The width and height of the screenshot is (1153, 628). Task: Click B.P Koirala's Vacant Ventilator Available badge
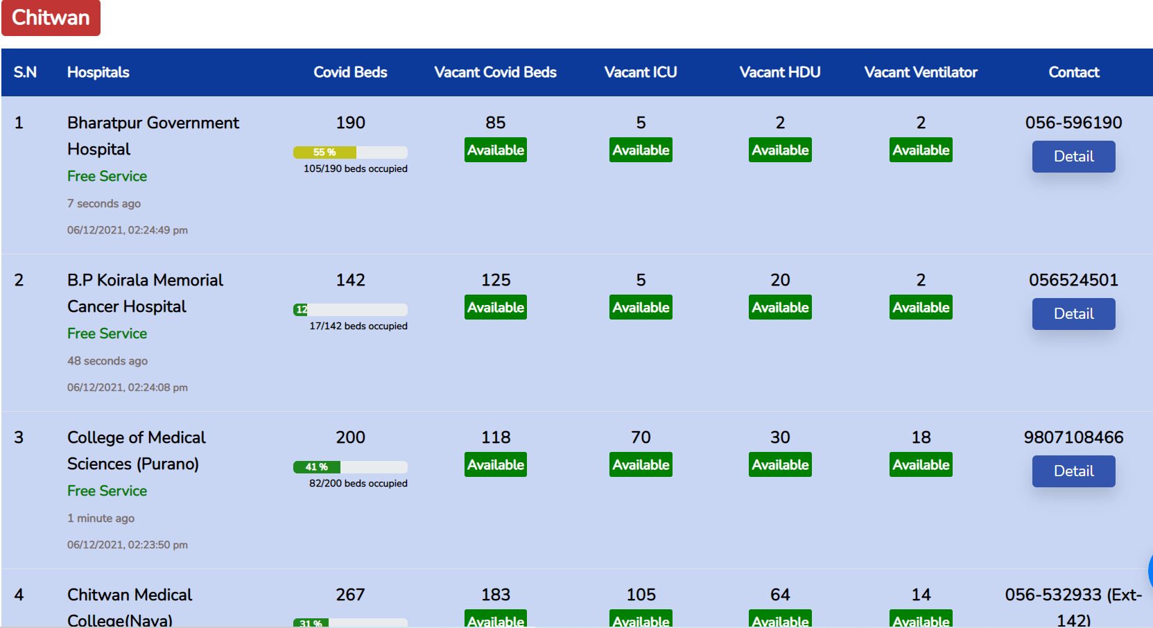[921, 308]
